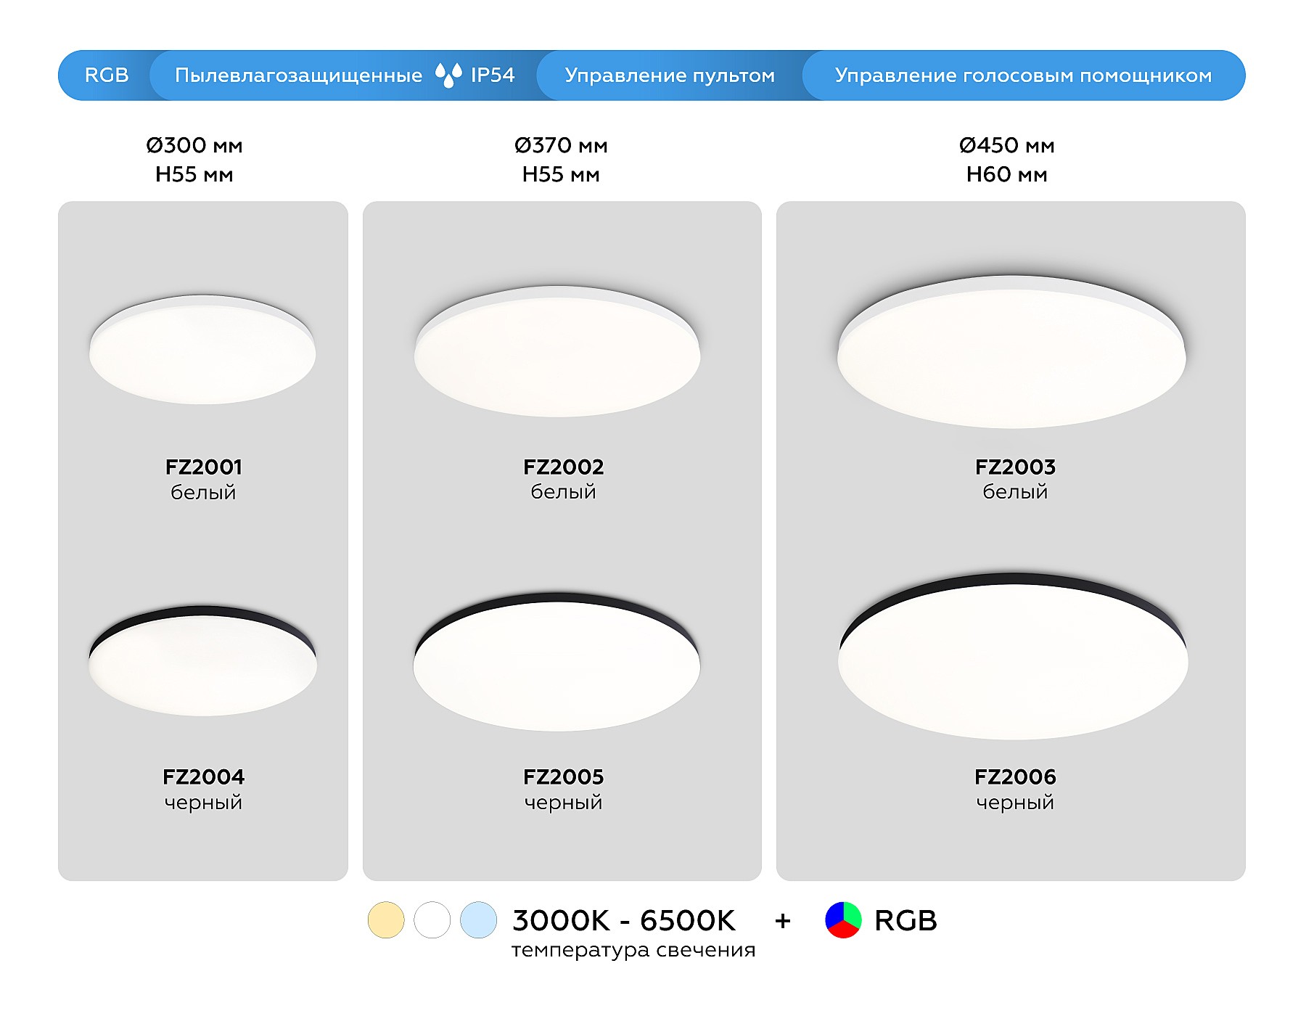The height and width of the screenshot is (1016, 1306).
Task: Click the FZ2002 white lamp image
Action: [x=557, y=352]
